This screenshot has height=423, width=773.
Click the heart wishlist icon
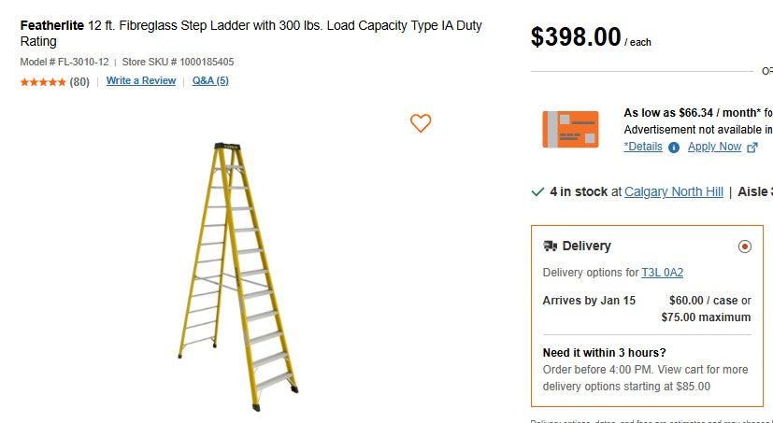pos(421,123)
